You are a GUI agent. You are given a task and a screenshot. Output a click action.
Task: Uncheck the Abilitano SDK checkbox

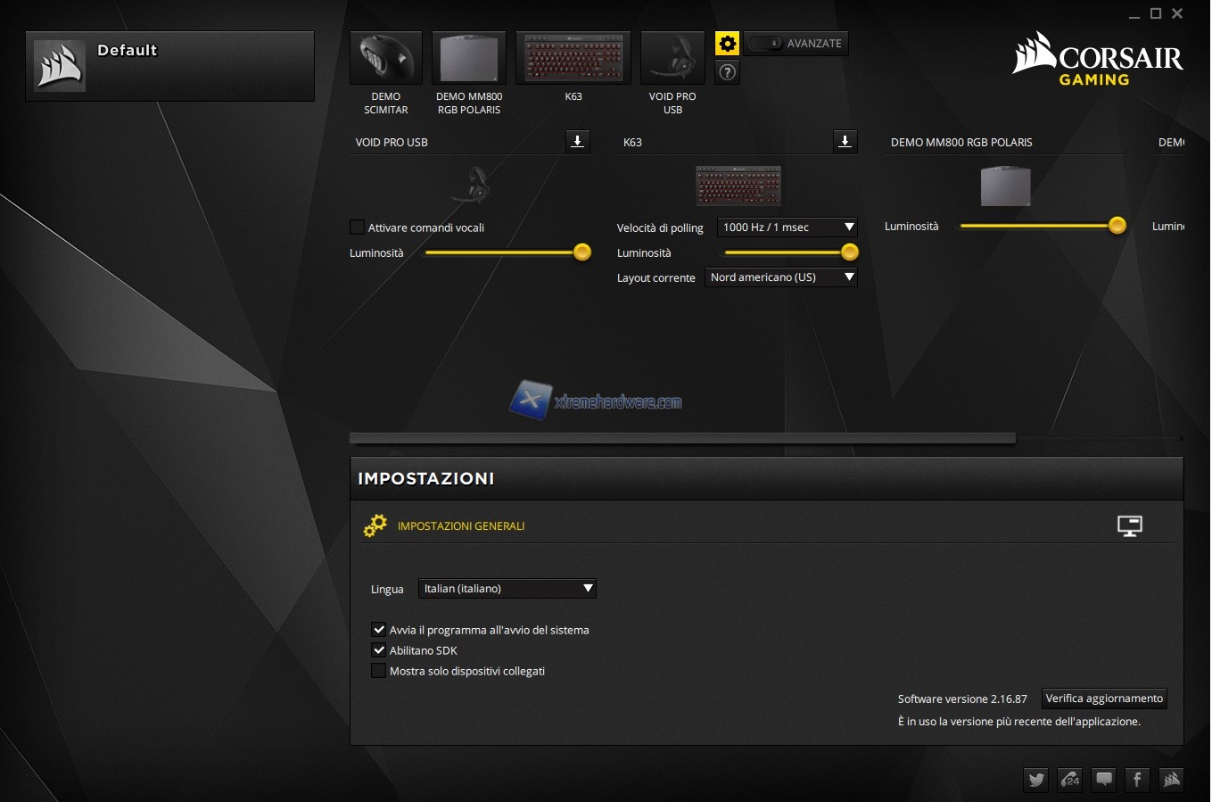(x=379, y=650)
